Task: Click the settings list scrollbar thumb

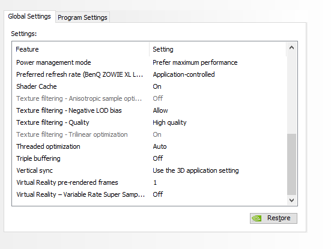Action: click(x=292, y=164)
